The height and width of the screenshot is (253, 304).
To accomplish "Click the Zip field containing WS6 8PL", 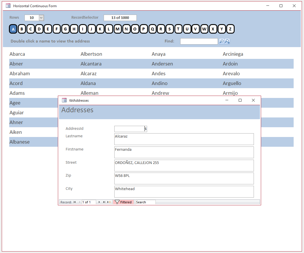I will coord(184,178).
